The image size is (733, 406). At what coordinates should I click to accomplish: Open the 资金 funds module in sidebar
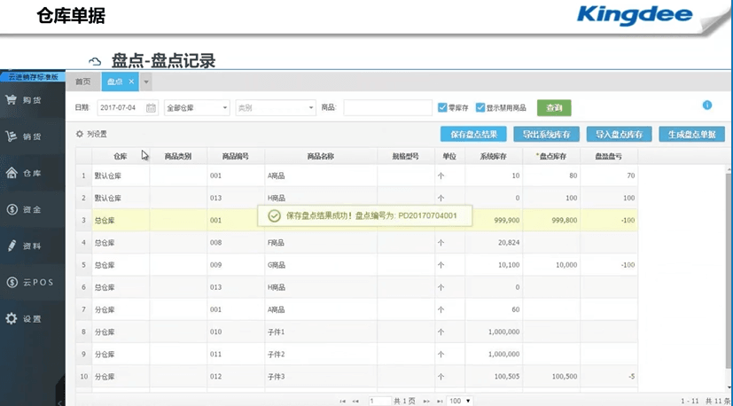32,209
